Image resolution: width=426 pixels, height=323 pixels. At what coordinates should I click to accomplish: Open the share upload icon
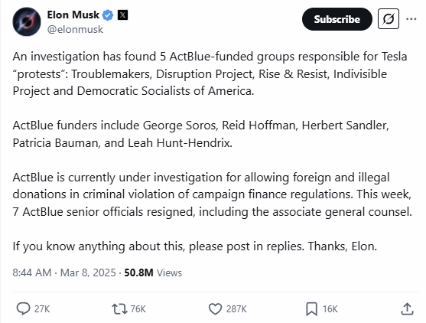tap(407, 309)
